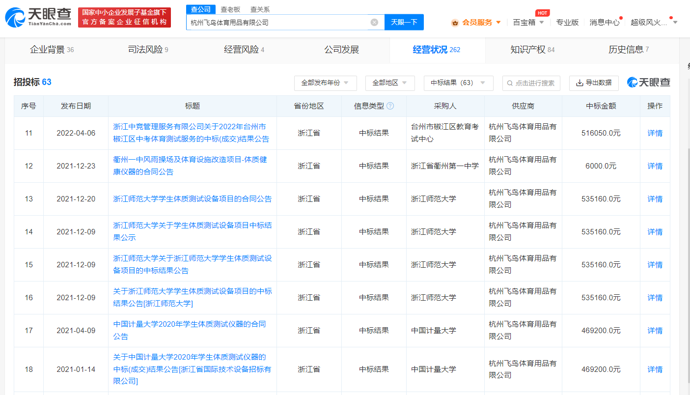The width and height of the screenshot is (690, 395).
Task: Click the 会员服务 crown icon
Action: pyautogui.click(x=455, y=22)
